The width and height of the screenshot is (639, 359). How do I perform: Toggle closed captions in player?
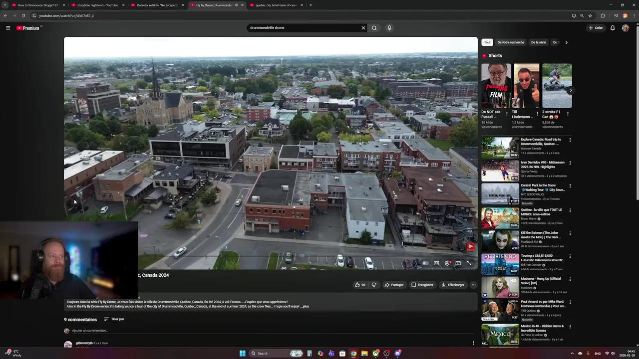pos(436,263)
